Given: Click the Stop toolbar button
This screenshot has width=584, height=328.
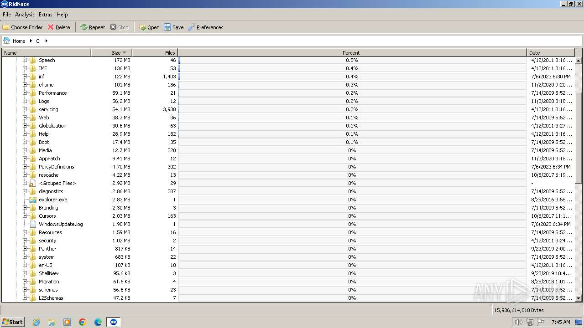Looking at the screenshot, I should coord(119,27).
